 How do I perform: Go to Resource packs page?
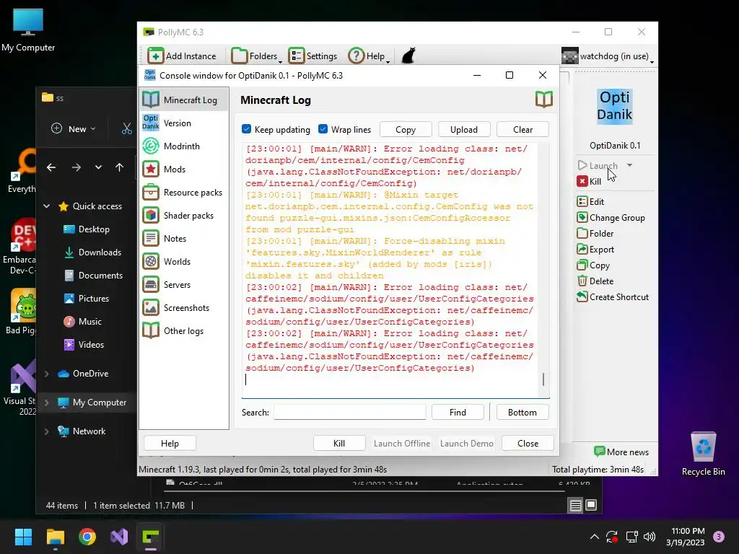tap(184, 192)
